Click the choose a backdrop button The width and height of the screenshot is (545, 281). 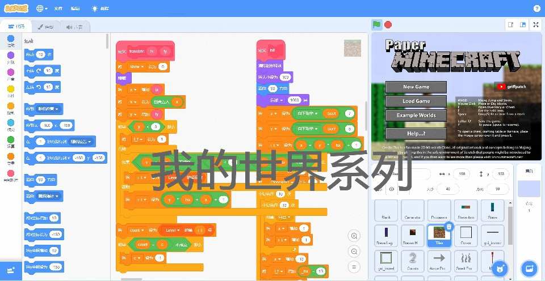[529, 268]
